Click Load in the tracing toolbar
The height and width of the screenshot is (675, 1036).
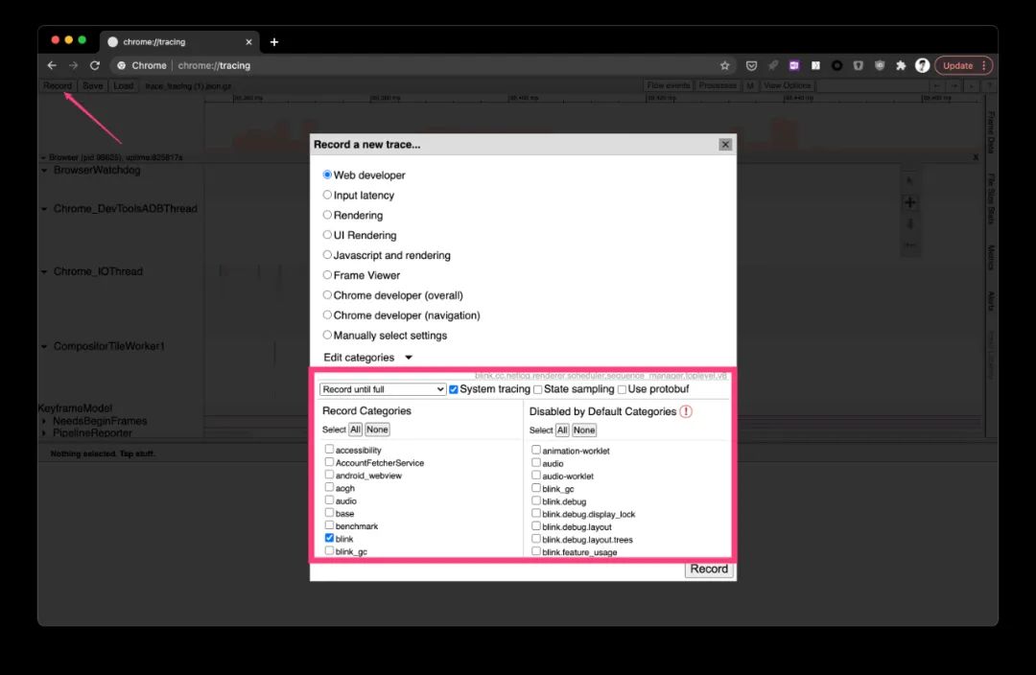pos(124,86)
